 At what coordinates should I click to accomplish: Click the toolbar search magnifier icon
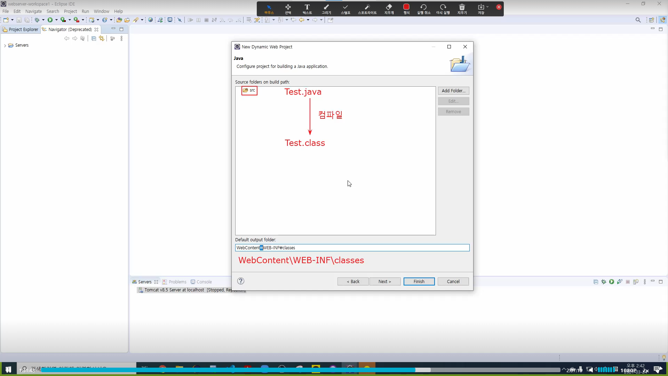638,20
